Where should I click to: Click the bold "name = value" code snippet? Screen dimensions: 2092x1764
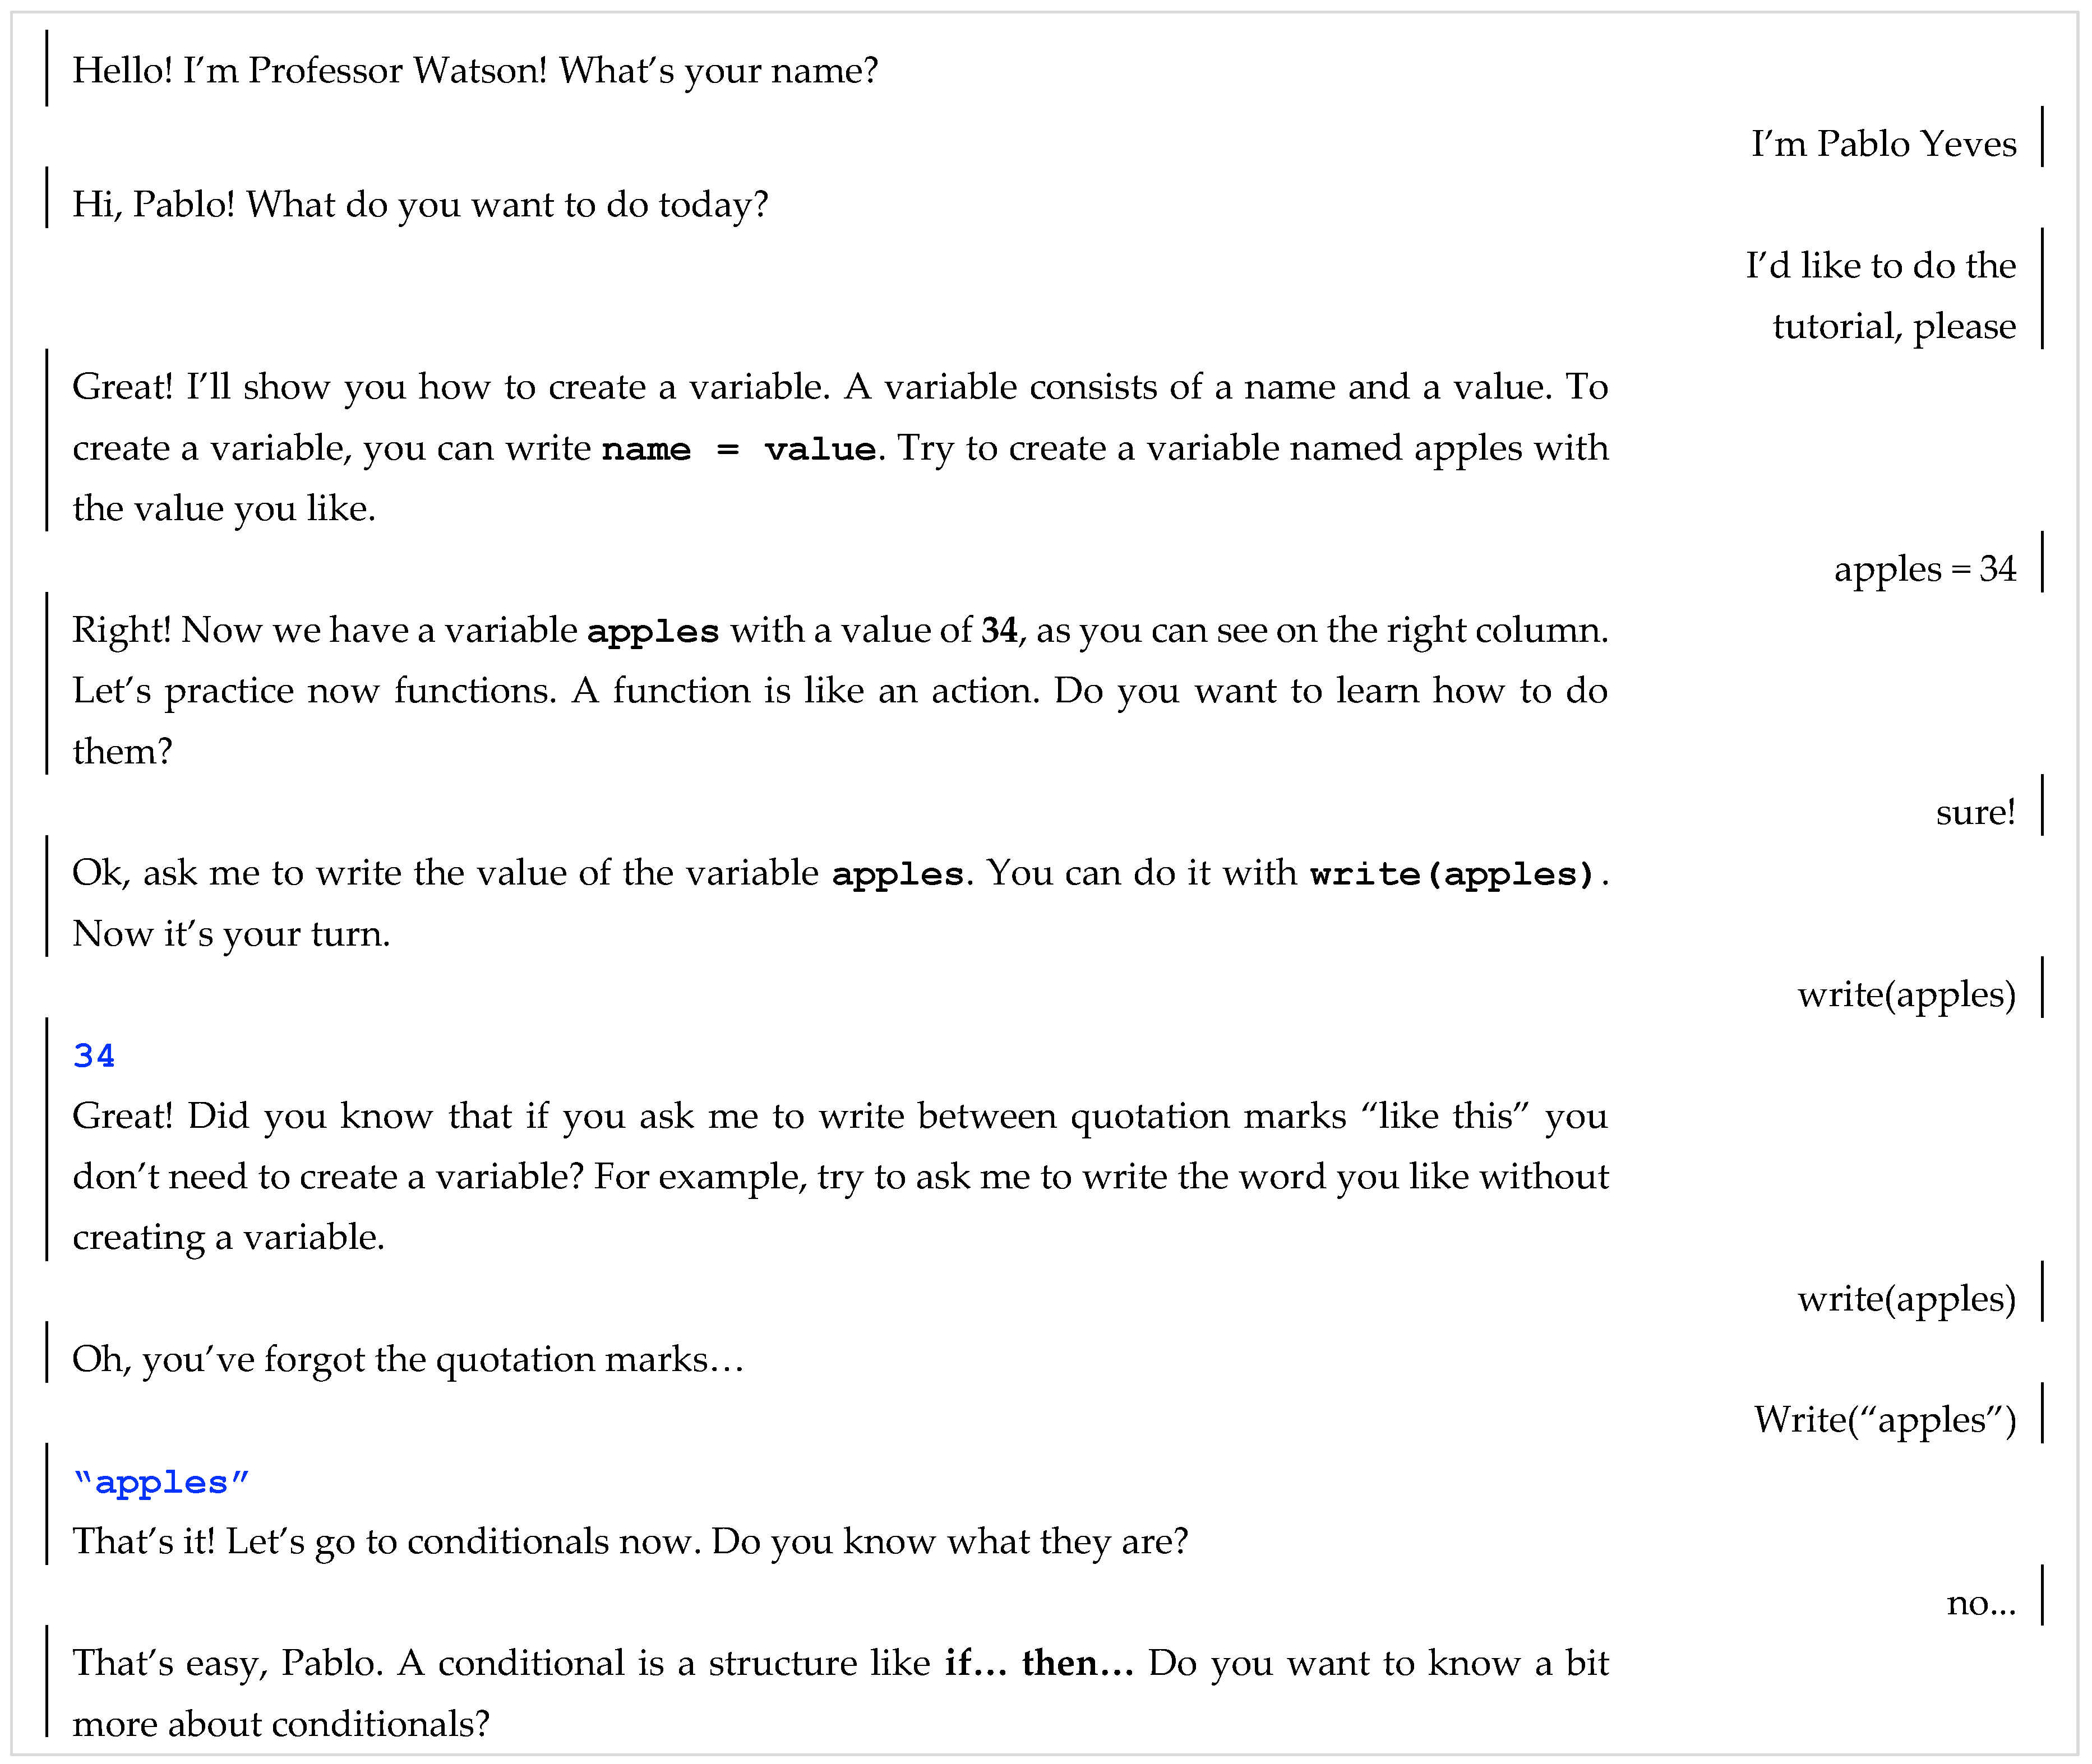738,449
